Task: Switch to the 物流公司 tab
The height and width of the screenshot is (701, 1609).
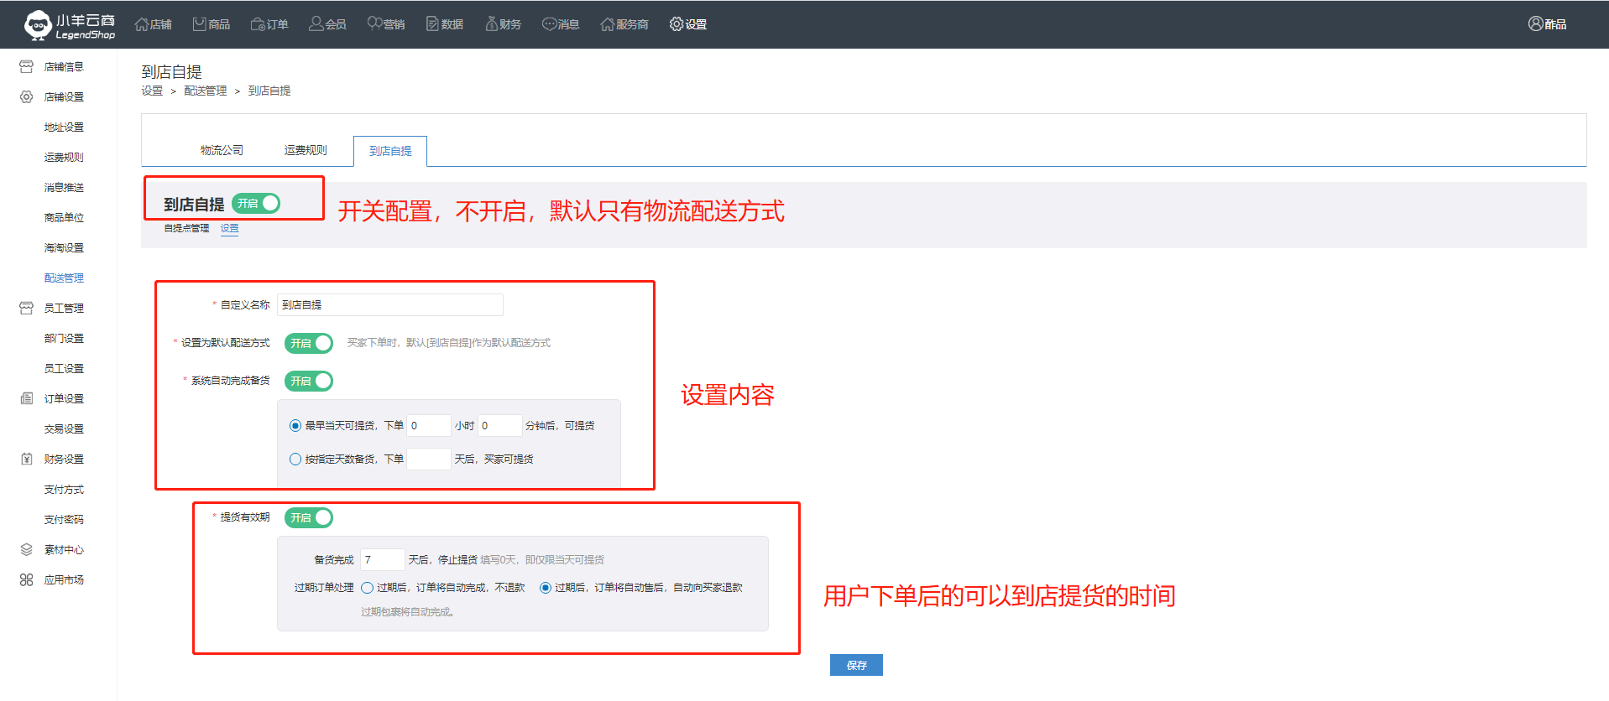Action: [x=222, y=151]
